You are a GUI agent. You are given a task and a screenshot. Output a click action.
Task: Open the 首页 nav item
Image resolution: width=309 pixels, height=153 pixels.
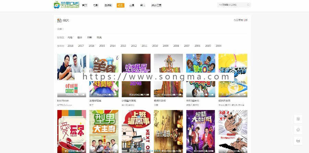pyautogui.click(x=84, y=6)
